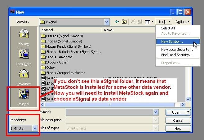The height and width of the screenshot is (140, 204).
Task: Click eSignal folder icon in Look in box
Action: click(42, 22)
